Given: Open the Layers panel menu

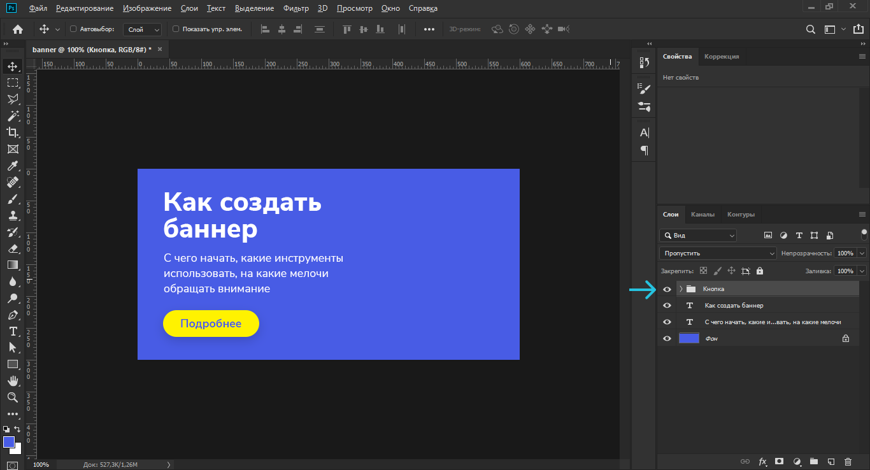Looking at the screenshot, I should pos(862,215).
